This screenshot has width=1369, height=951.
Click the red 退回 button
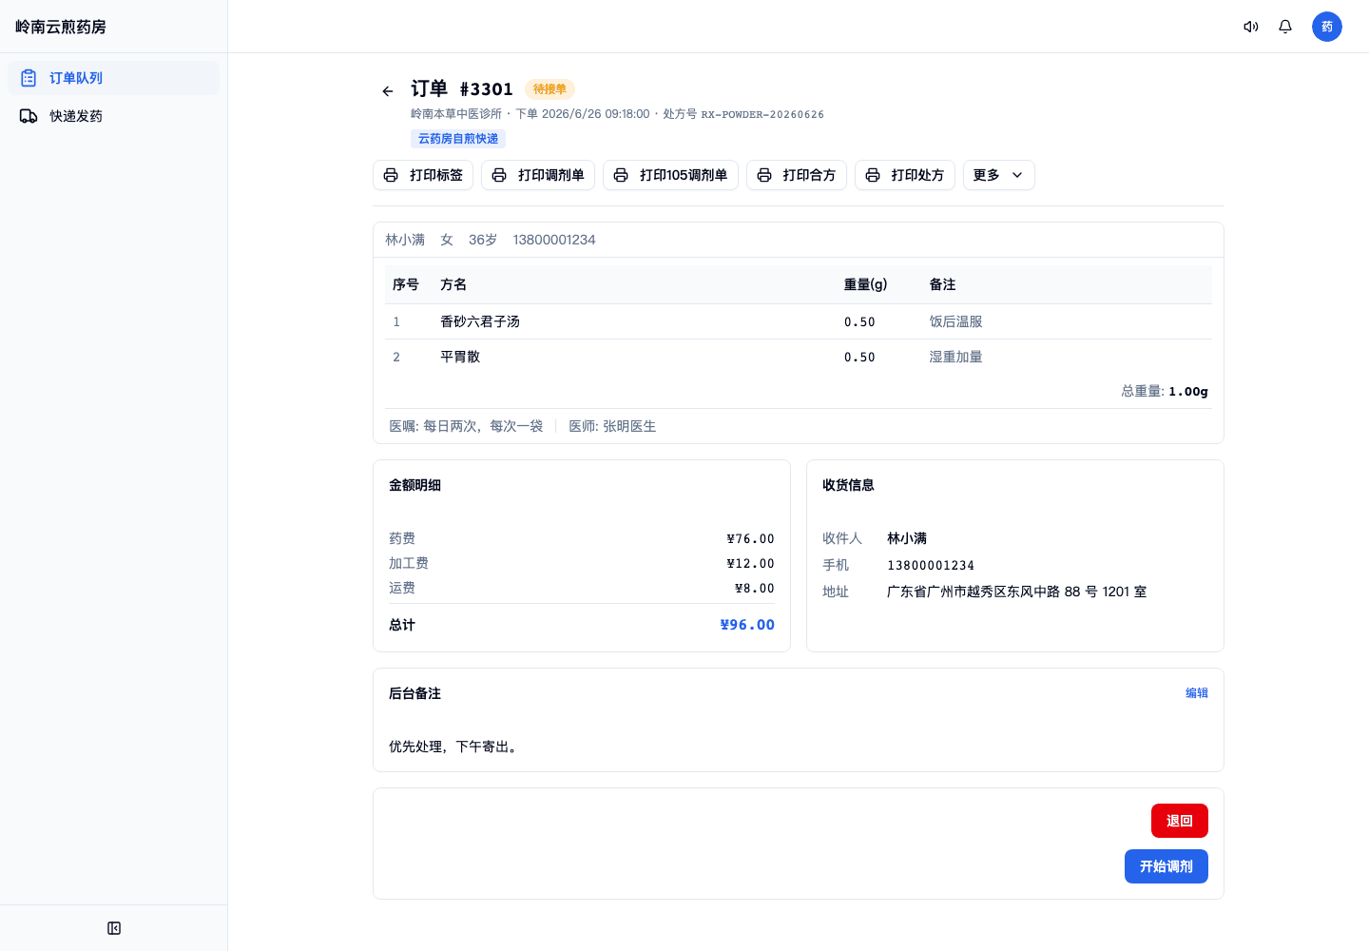tap(1180, 821)
